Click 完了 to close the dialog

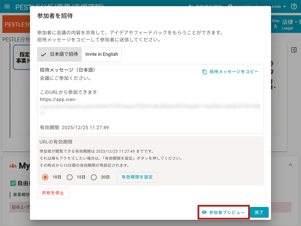259,212
